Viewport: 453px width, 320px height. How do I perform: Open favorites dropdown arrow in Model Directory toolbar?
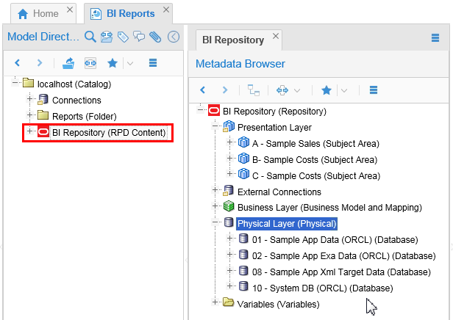(x=130, y=63)
